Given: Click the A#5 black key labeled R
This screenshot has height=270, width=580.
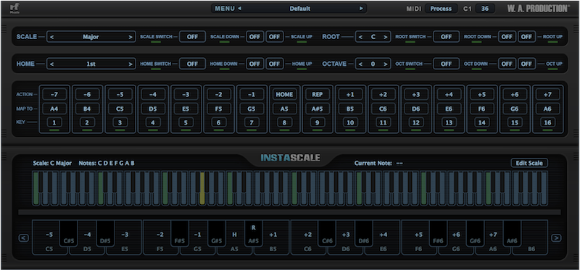Looking at the screenshot, I should [253, 234].
